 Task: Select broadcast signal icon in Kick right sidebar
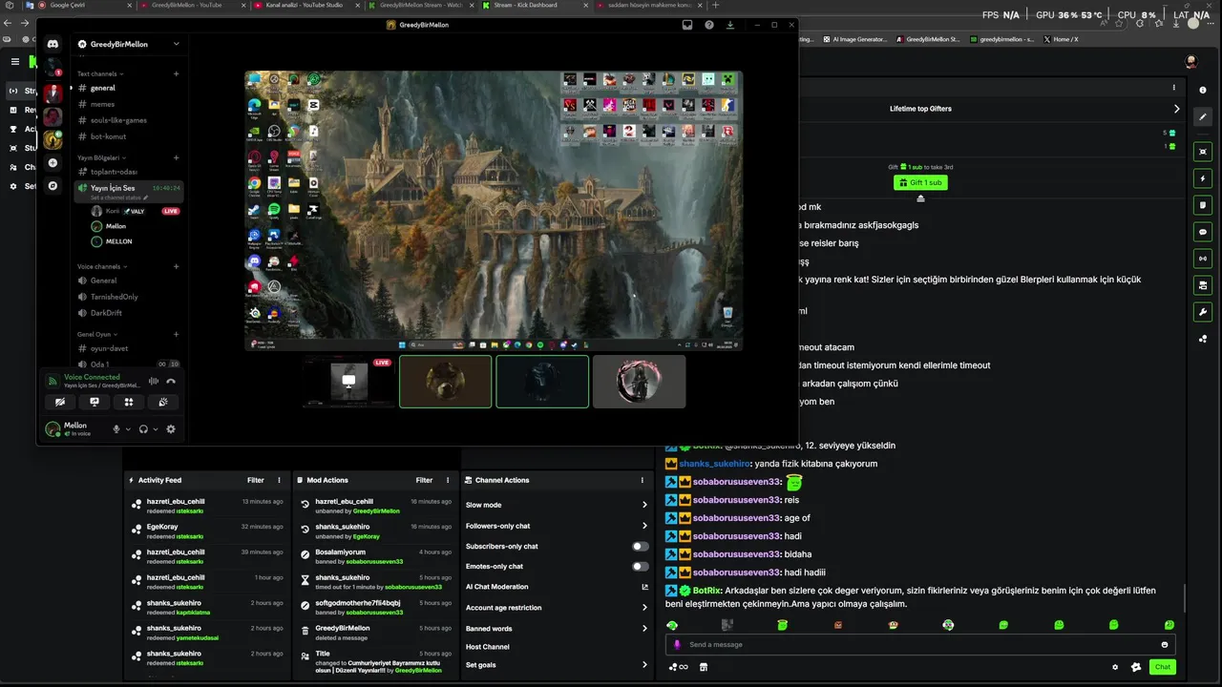1203,259
